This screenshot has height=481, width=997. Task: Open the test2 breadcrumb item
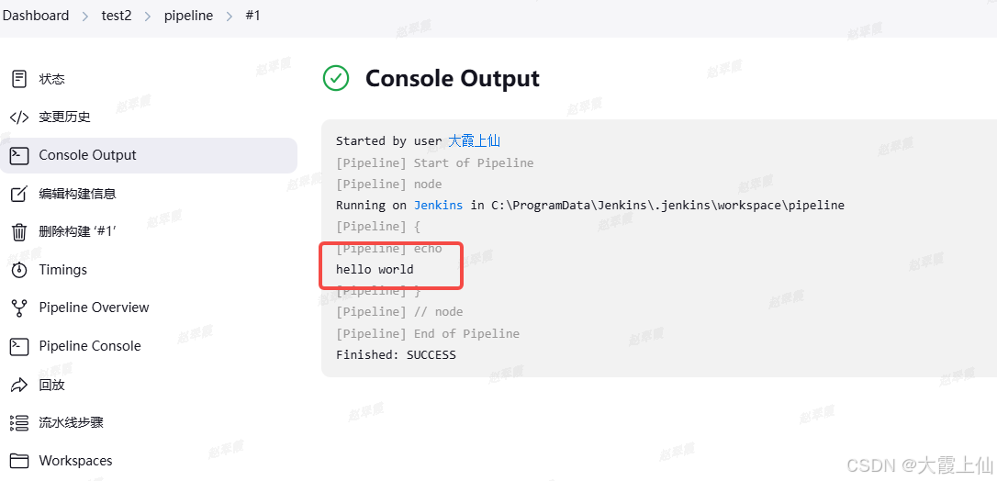[117, 16]
